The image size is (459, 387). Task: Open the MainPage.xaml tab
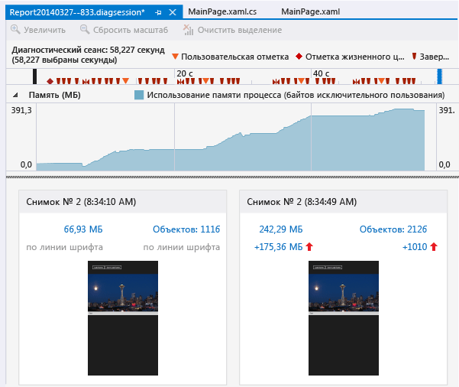tap(310, 11)
